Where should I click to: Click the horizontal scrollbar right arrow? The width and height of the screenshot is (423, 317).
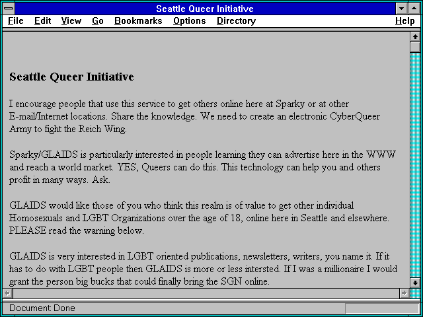point(404,293)
